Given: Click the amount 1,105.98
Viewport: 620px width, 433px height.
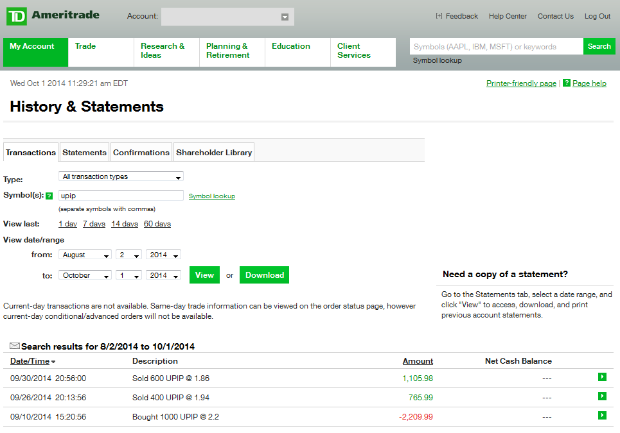Looking at the screenshot, I should tap(418, 378).
